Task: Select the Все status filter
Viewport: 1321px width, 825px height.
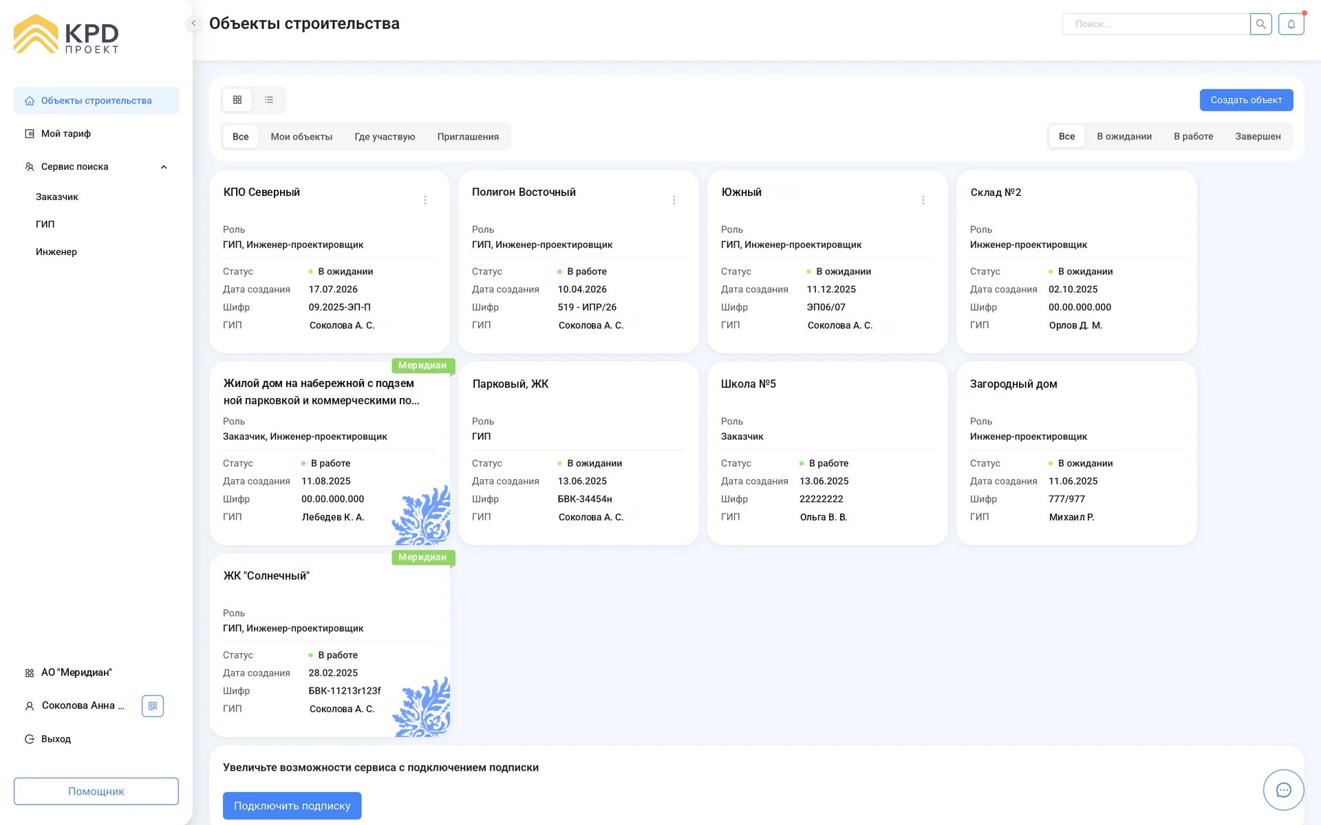Action: coord(1066,136)
